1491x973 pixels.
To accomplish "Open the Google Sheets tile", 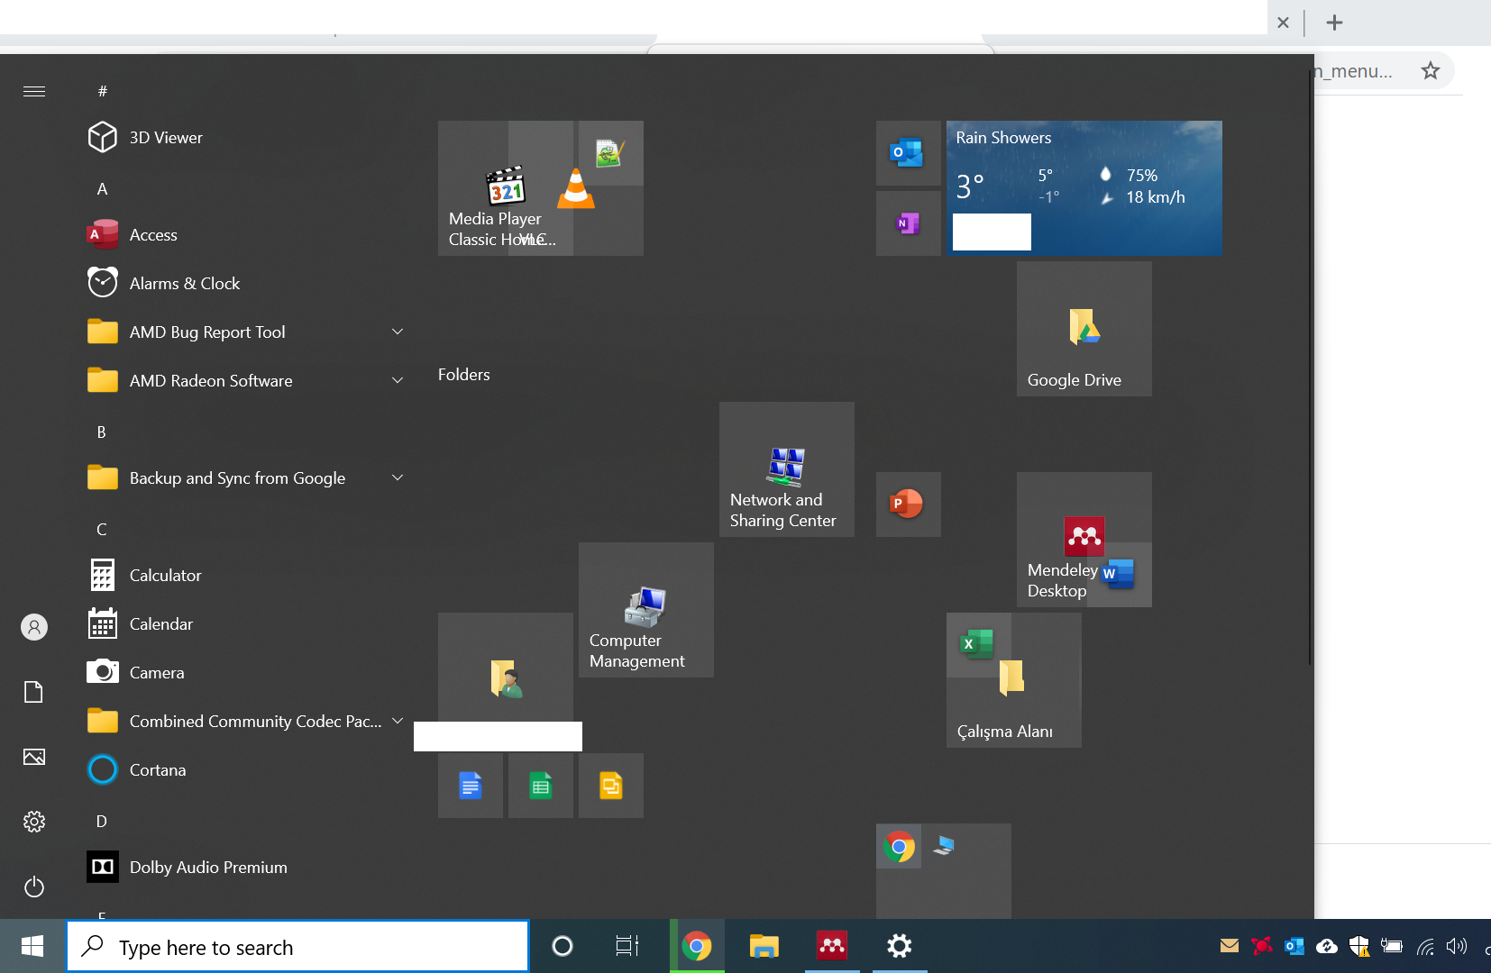I will (x=541, y=786).
